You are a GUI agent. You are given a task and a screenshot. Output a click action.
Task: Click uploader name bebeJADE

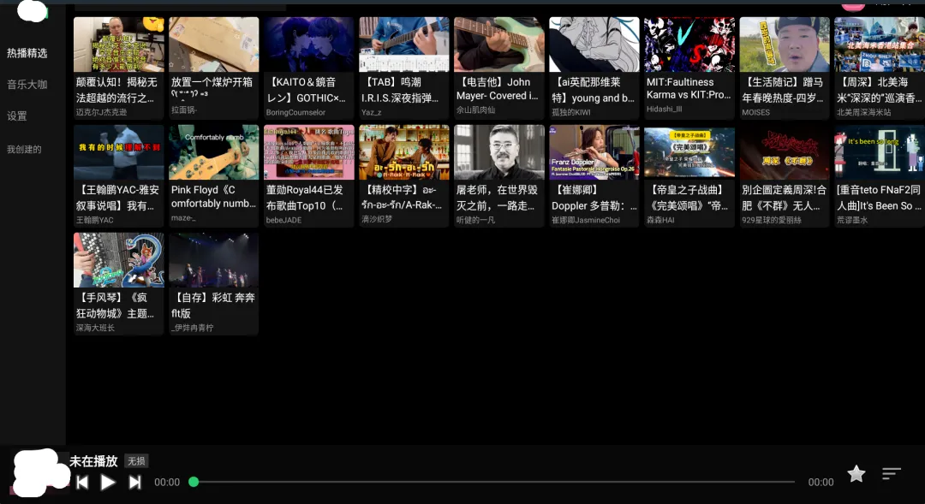tap(283, 220)
